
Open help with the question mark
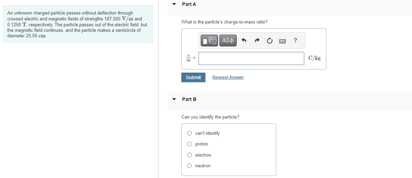click(x=295, y=41)
